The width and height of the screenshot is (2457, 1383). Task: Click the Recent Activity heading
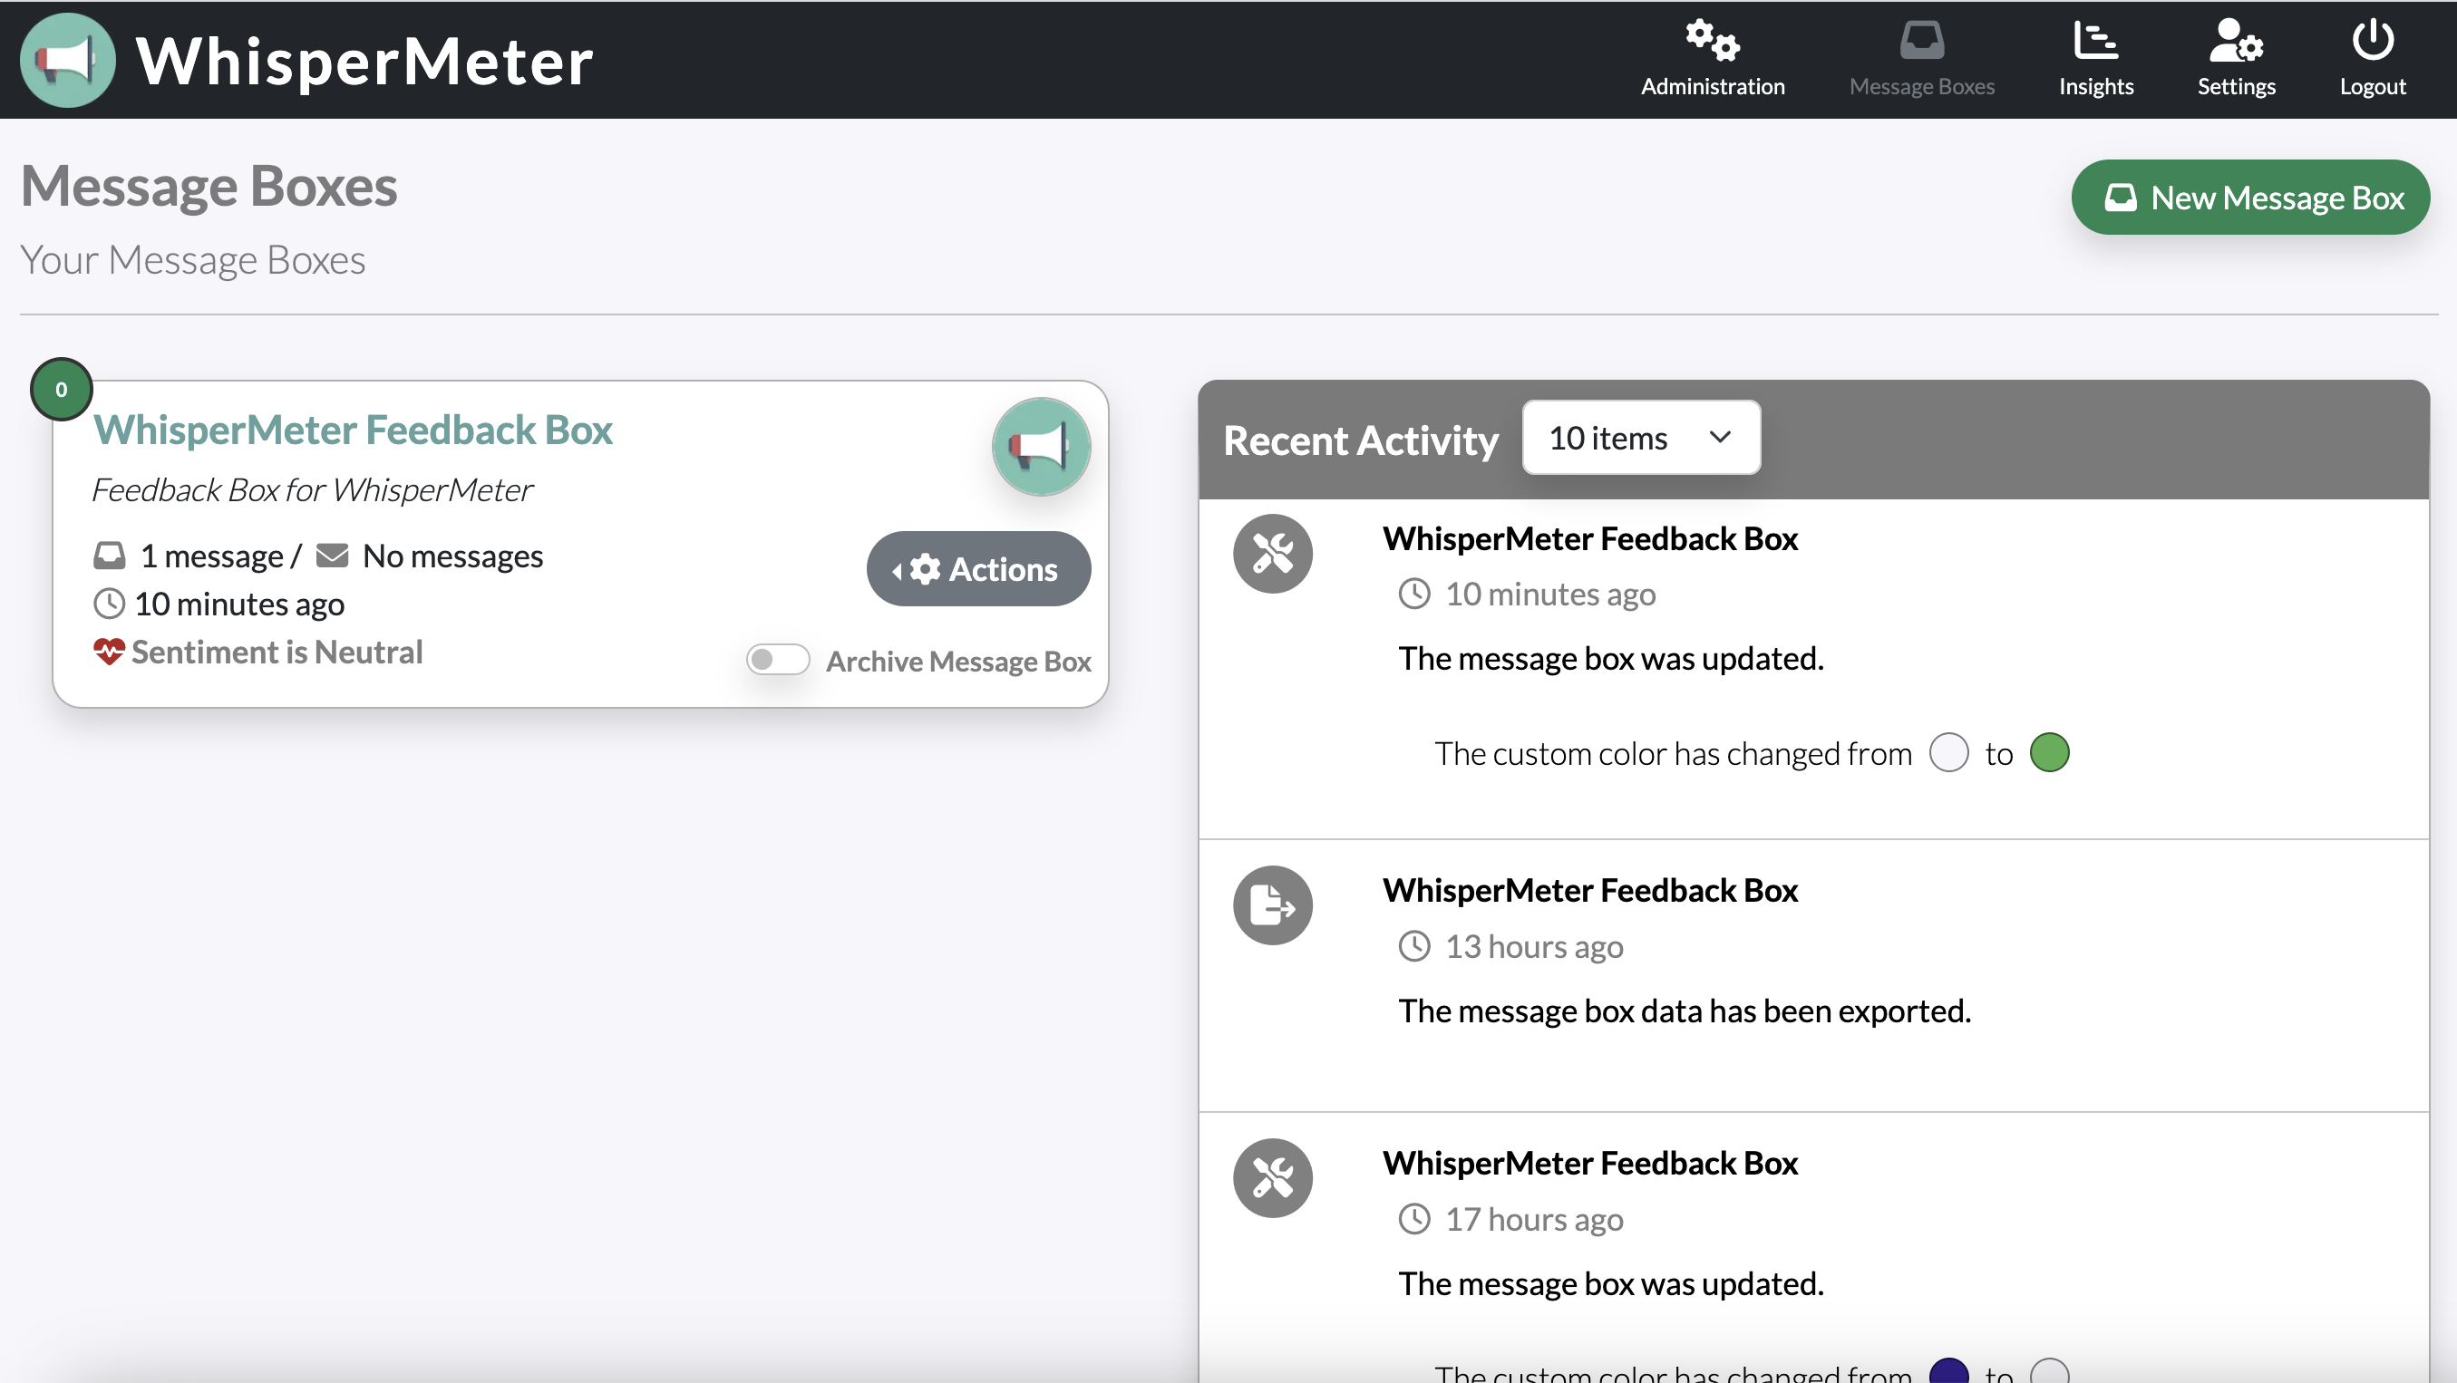pyautogui.click(x=1361, y=440)
